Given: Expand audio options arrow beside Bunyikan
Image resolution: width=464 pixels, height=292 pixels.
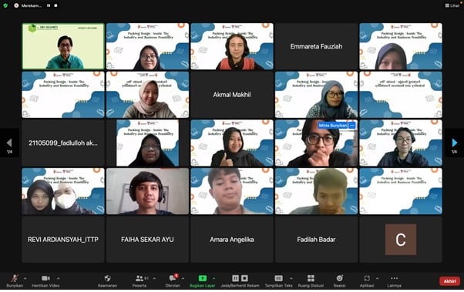Looking at the screenshot, I should tap(25, 278).
